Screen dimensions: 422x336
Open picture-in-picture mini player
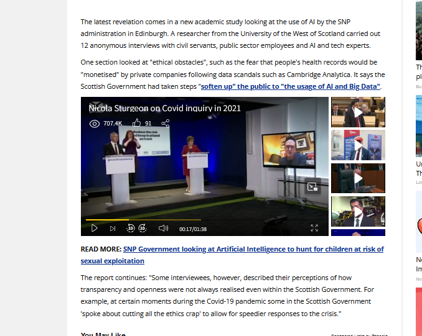tap(312, 186)
